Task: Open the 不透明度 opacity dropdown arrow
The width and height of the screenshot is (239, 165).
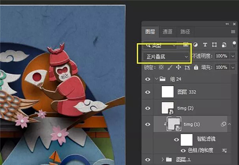Action: click(233, 56)
